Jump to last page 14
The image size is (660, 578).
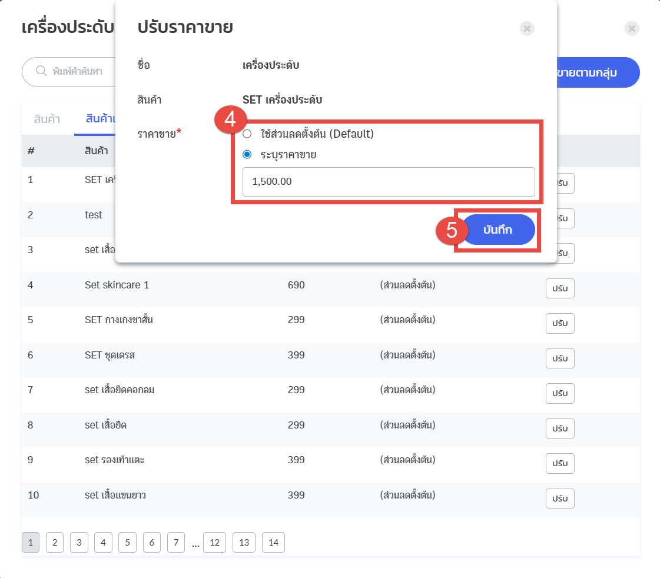273,543
